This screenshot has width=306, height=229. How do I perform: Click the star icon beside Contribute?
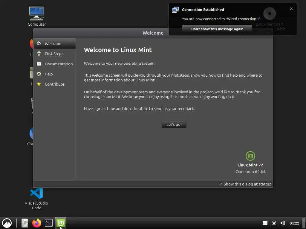pyautogui.click(x=39, y=84)
